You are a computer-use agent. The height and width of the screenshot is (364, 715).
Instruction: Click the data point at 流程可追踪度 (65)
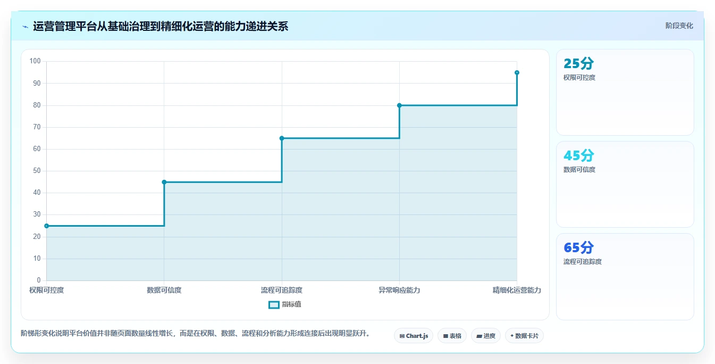coord(282,138)
